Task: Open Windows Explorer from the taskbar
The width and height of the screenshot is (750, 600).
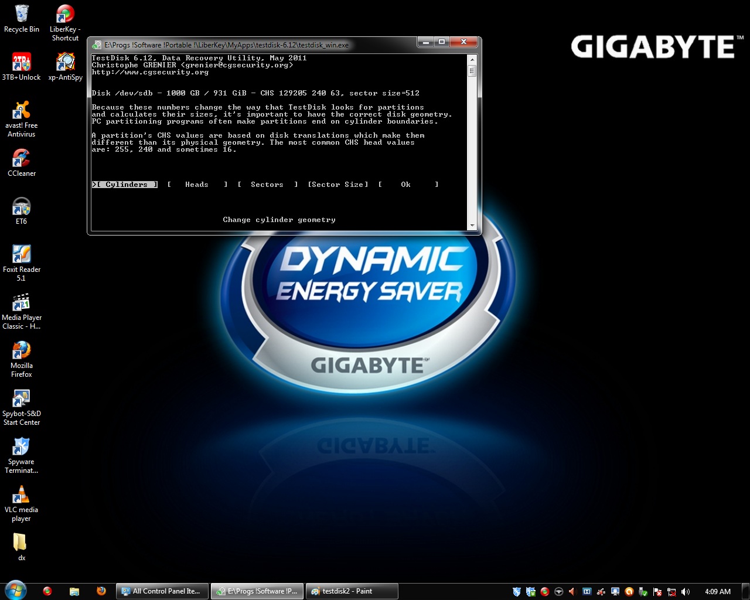Action: point(74,591)
